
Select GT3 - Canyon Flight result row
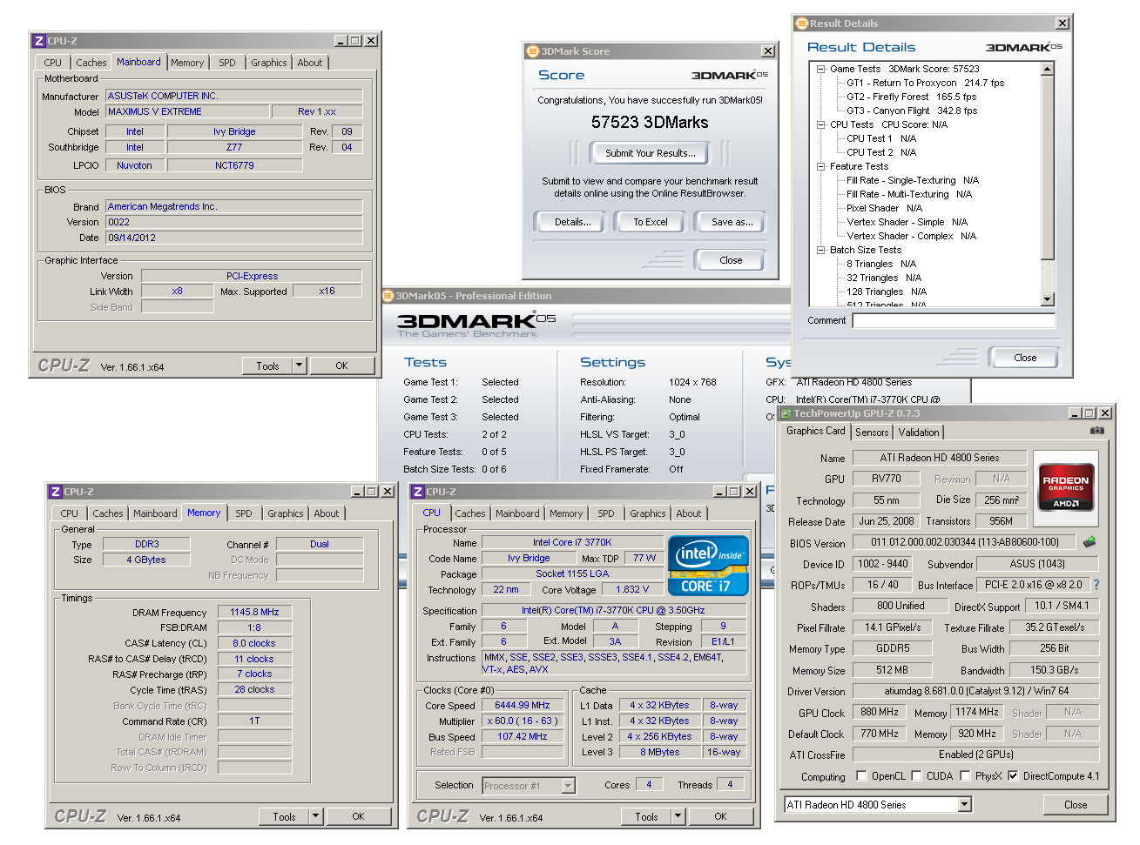[x=912, y=111]
